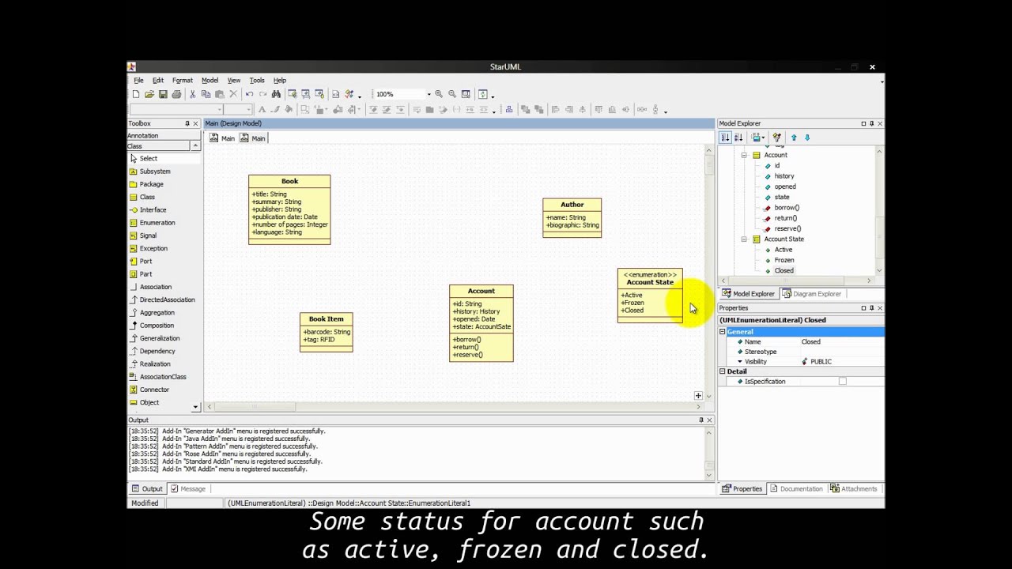Switch to the Attachments tab
1012x569 pixels.
pyautogui.click(x=854, y=488)
